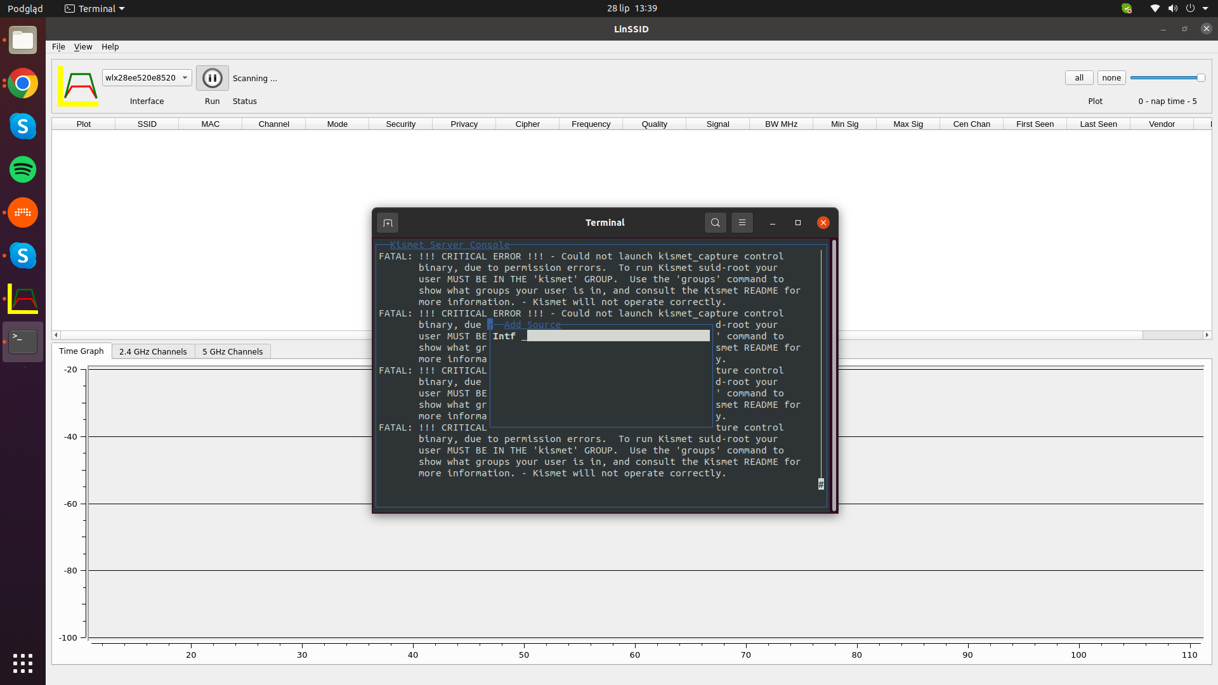Click the Plot column header
1218x685 pixels.
[x=84, y=124]
